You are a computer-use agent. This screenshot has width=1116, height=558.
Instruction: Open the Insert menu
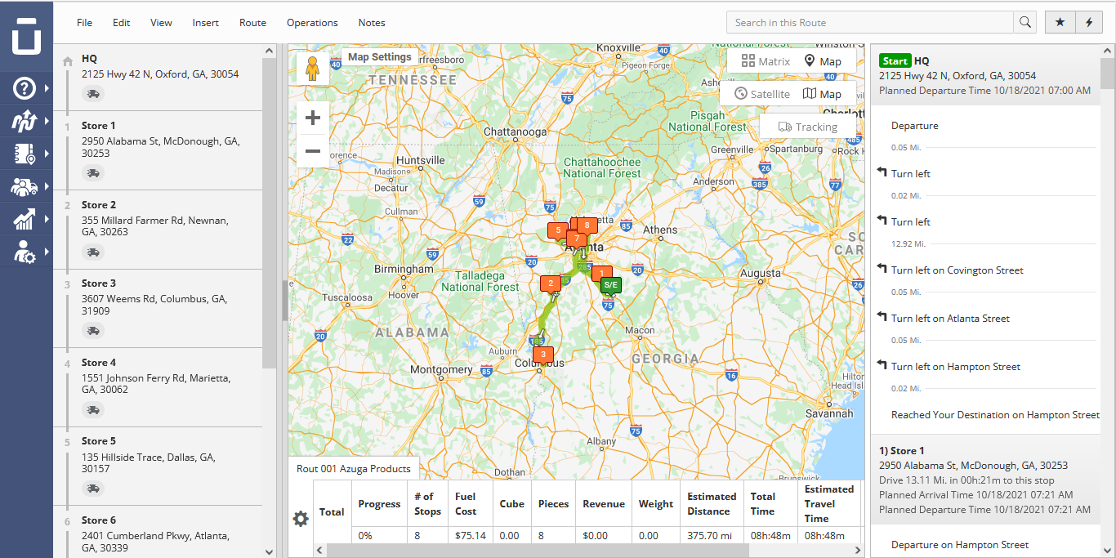pos(206,22)
